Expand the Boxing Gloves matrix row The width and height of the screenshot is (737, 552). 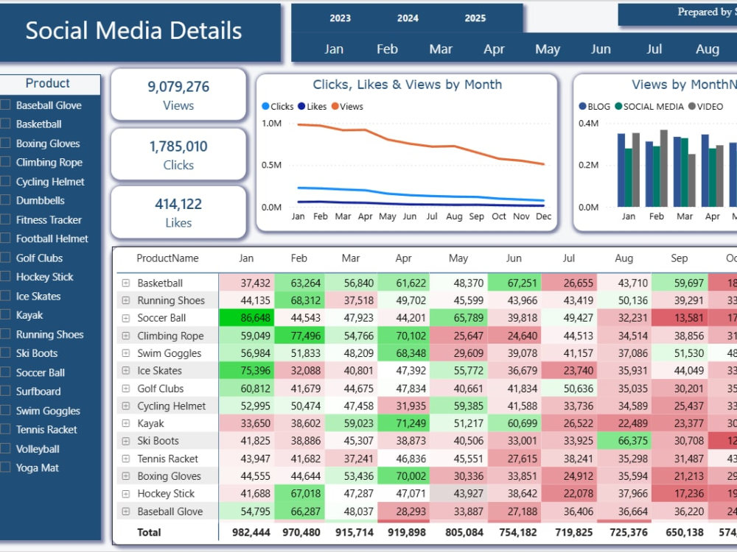[x=125, y=476]
